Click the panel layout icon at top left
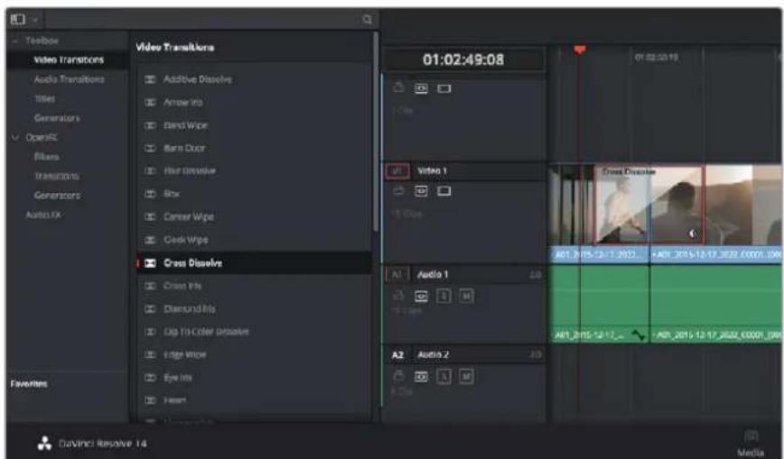This screenshot has width=784, height=459. pos(17,20)
